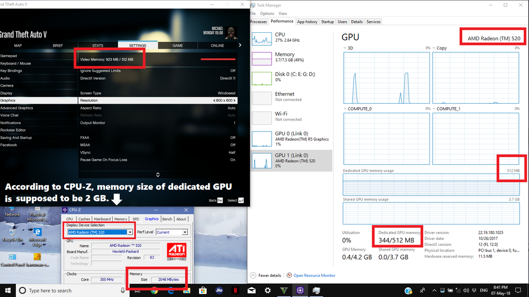Open the GAME tab in GTA V
The image size is (529, 297).
[x=177, y=45]
